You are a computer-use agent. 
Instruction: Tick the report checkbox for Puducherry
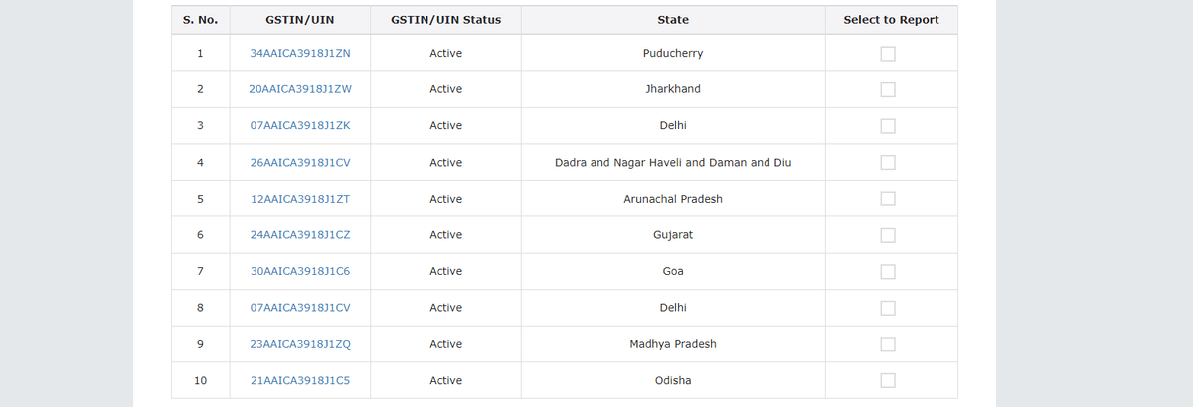click(x=888, y=53)
